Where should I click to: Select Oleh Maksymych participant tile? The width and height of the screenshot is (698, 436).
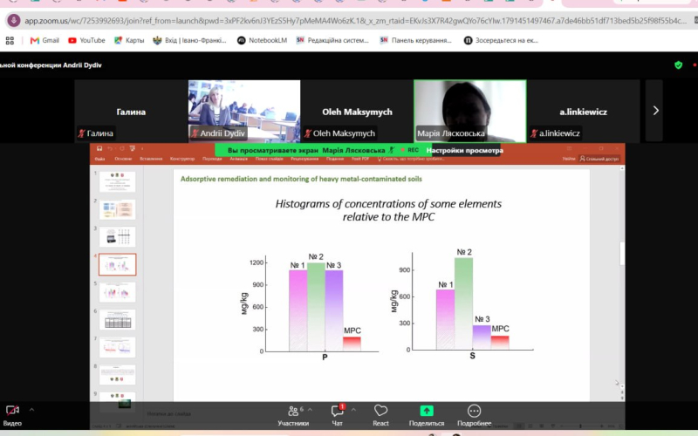pos(357,112)
